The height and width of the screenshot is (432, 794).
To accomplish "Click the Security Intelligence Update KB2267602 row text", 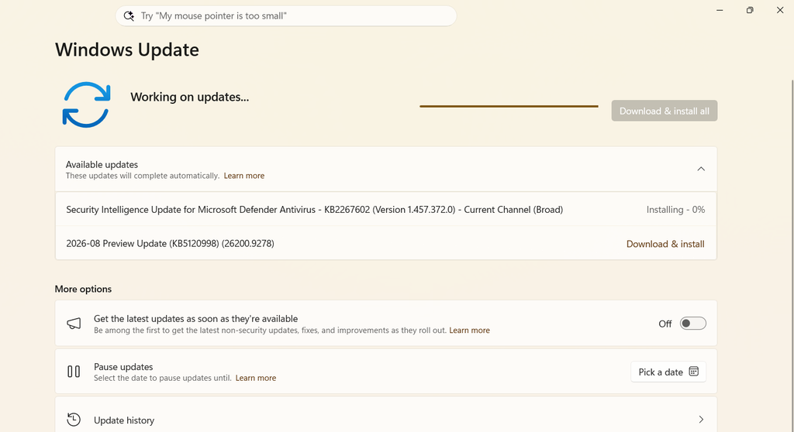I will pos(315,210).
